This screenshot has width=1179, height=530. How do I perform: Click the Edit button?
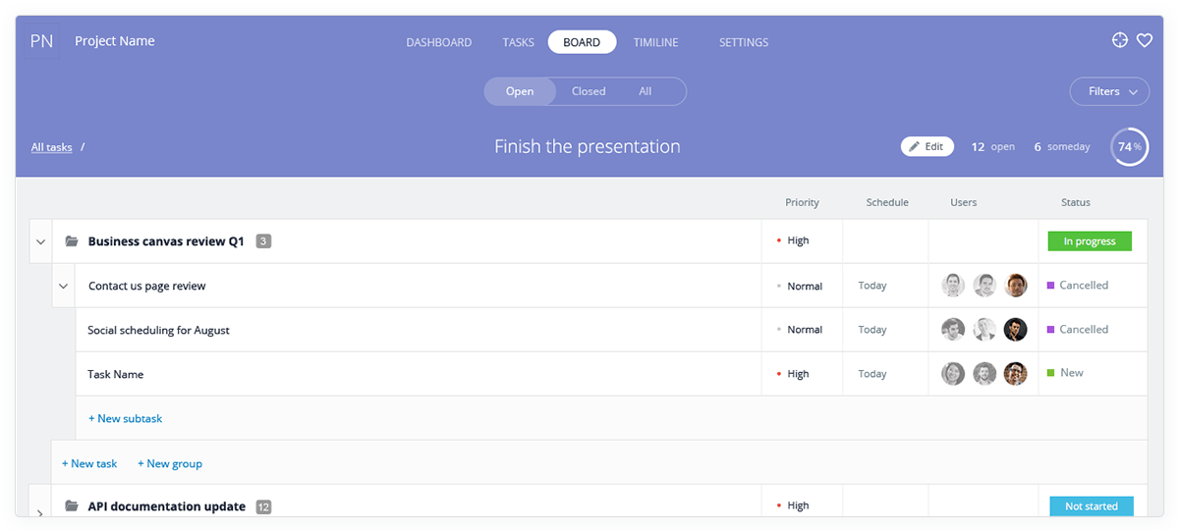[x=927, y=146]
